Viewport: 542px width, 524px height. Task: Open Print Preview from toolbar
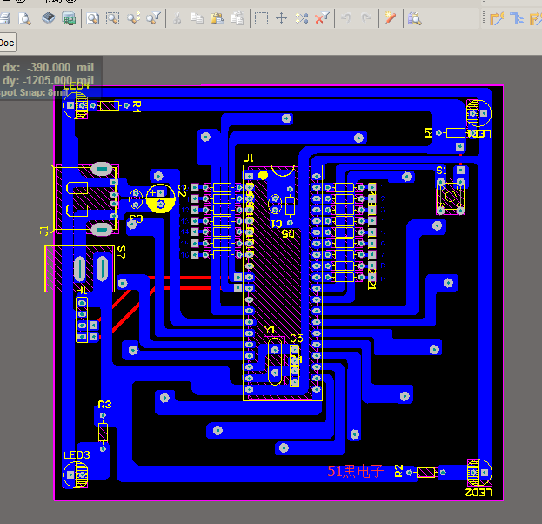[25, 18]
